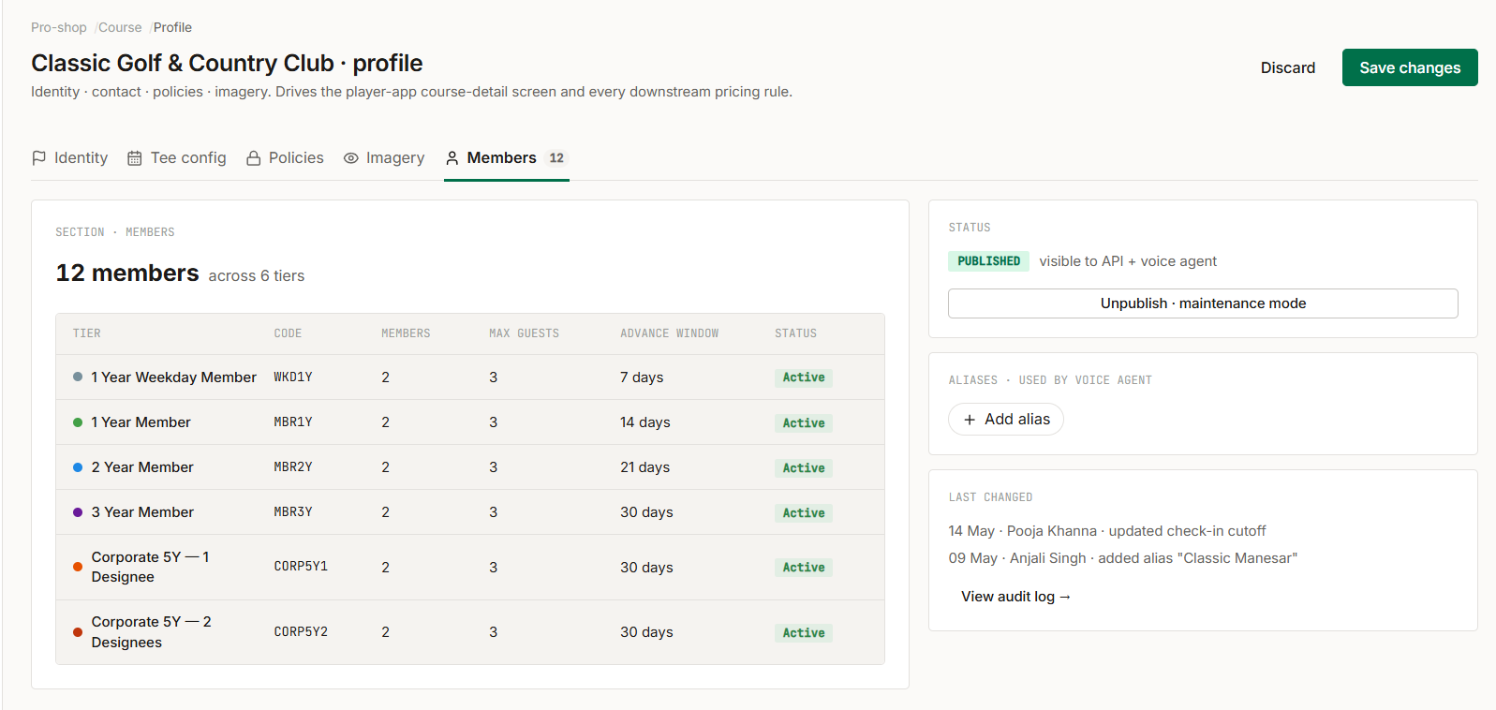Go to Pro-shop breadcrumb
Image resolution: width=1496 pixels, height=710 pixels.
[59, 27]
